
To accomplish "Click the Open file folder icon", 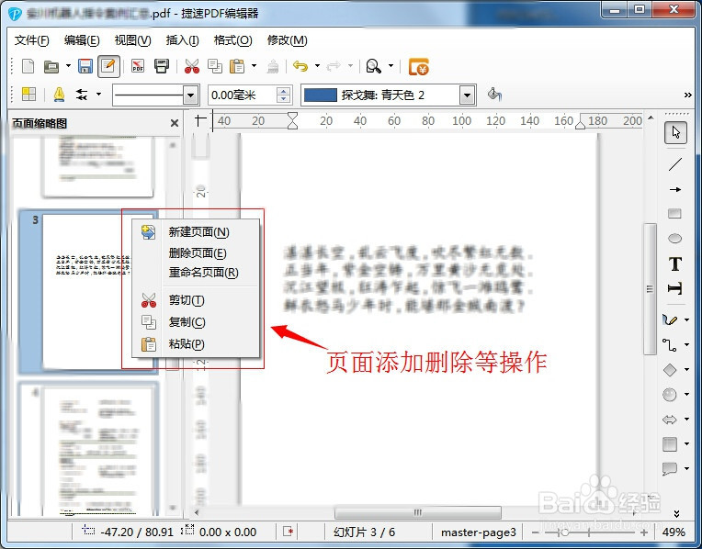I will [52, 67].
